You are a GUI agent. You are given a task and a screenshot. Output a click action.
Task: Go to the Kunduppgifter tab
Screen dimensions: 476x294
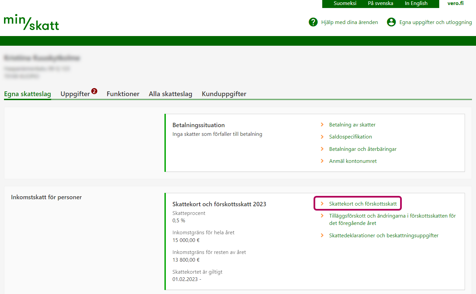click(224, 94)
